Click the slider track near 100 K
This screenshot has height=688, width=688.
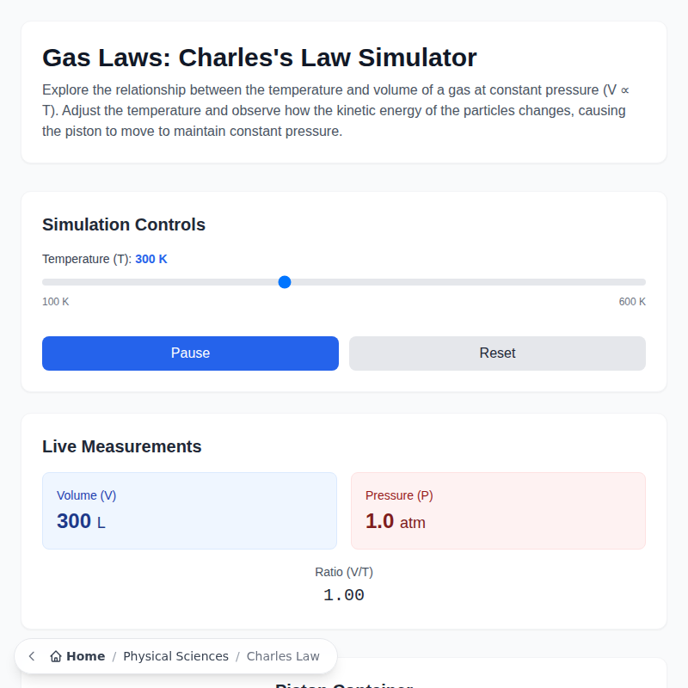pyautogui.click(x=47, y=281)
